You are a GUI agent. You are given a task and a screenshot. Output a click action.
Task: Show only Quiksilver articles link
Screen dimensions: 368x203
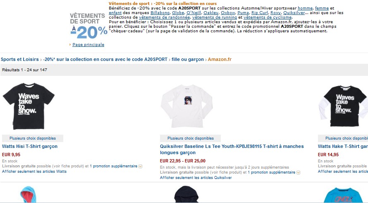196,178
